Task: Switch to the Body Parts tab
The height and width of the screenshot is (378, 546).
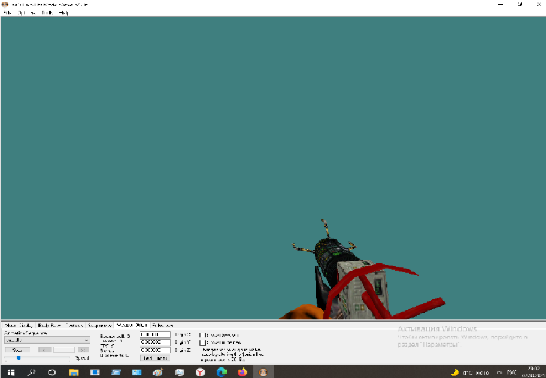Action: tap(49, 325)
